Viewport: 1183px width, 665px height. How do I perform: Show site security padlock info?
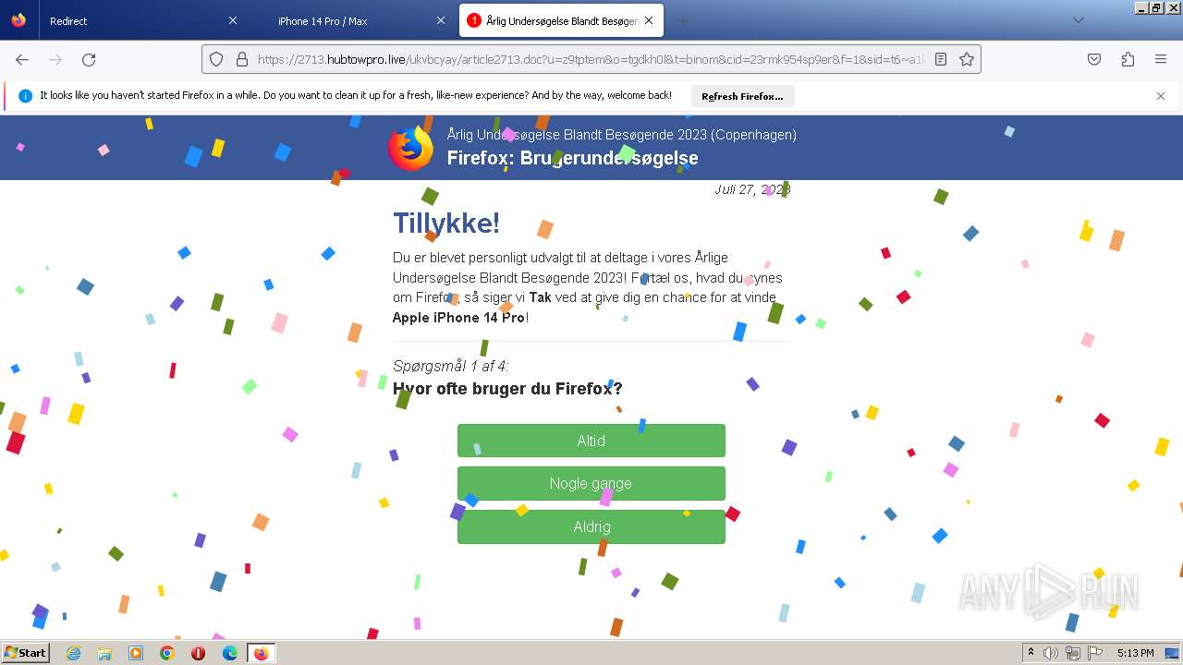[242, 59]
